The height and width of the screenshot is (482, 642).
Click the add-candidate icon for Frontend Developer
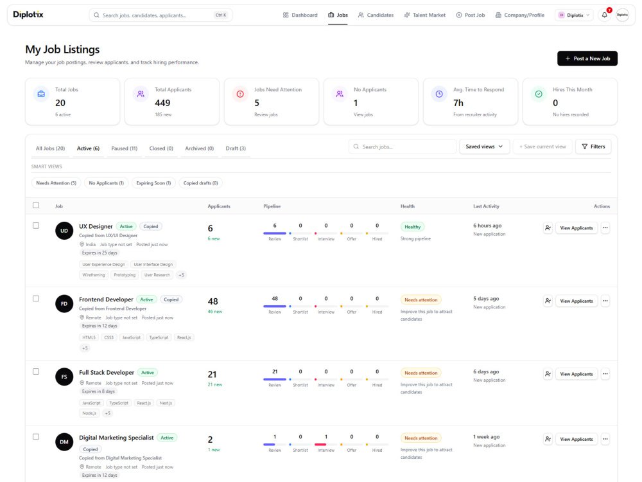(x=548, y=301)
